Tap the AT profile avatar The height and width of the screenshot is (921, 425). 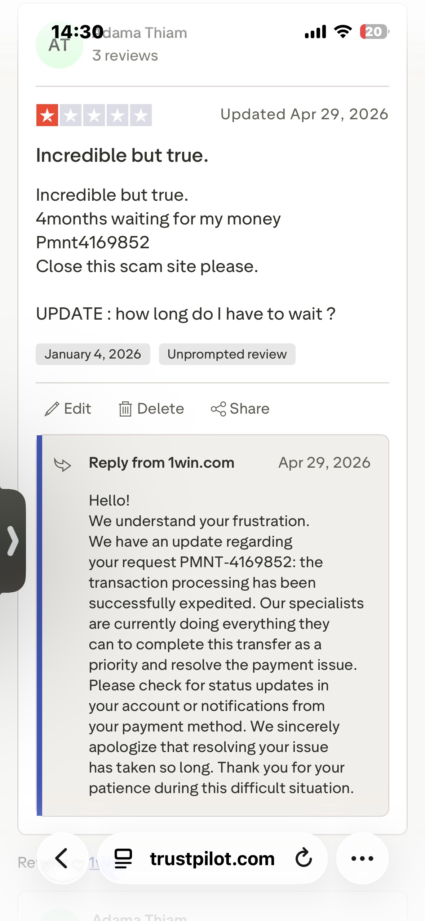[59, 45]
